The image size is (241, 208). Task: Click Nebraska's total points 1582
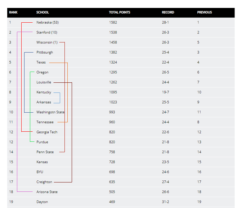click(x=113, y=22)
